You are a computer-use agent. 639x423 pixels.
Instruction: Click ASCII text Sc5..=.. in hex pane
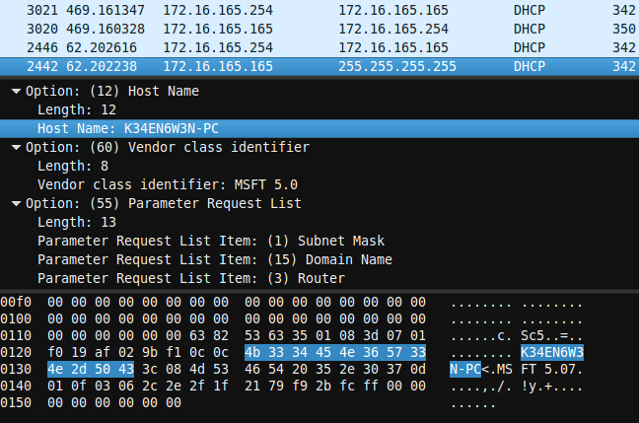(552, 335)
